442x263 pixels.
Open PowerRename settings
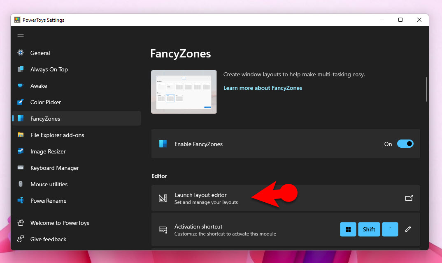77,201
